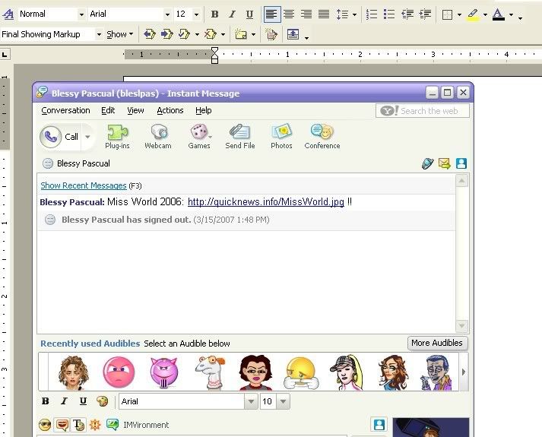Toggle Track Changes icon in Reviewing toolbar

tap(271, 34)
